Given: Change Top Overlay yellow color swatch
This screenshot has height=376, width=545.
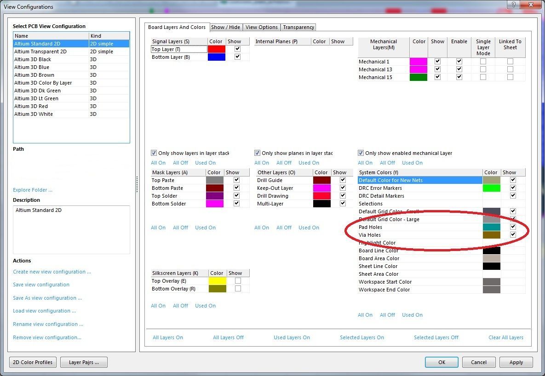Looking at the screenshot, I should [217, 281].
